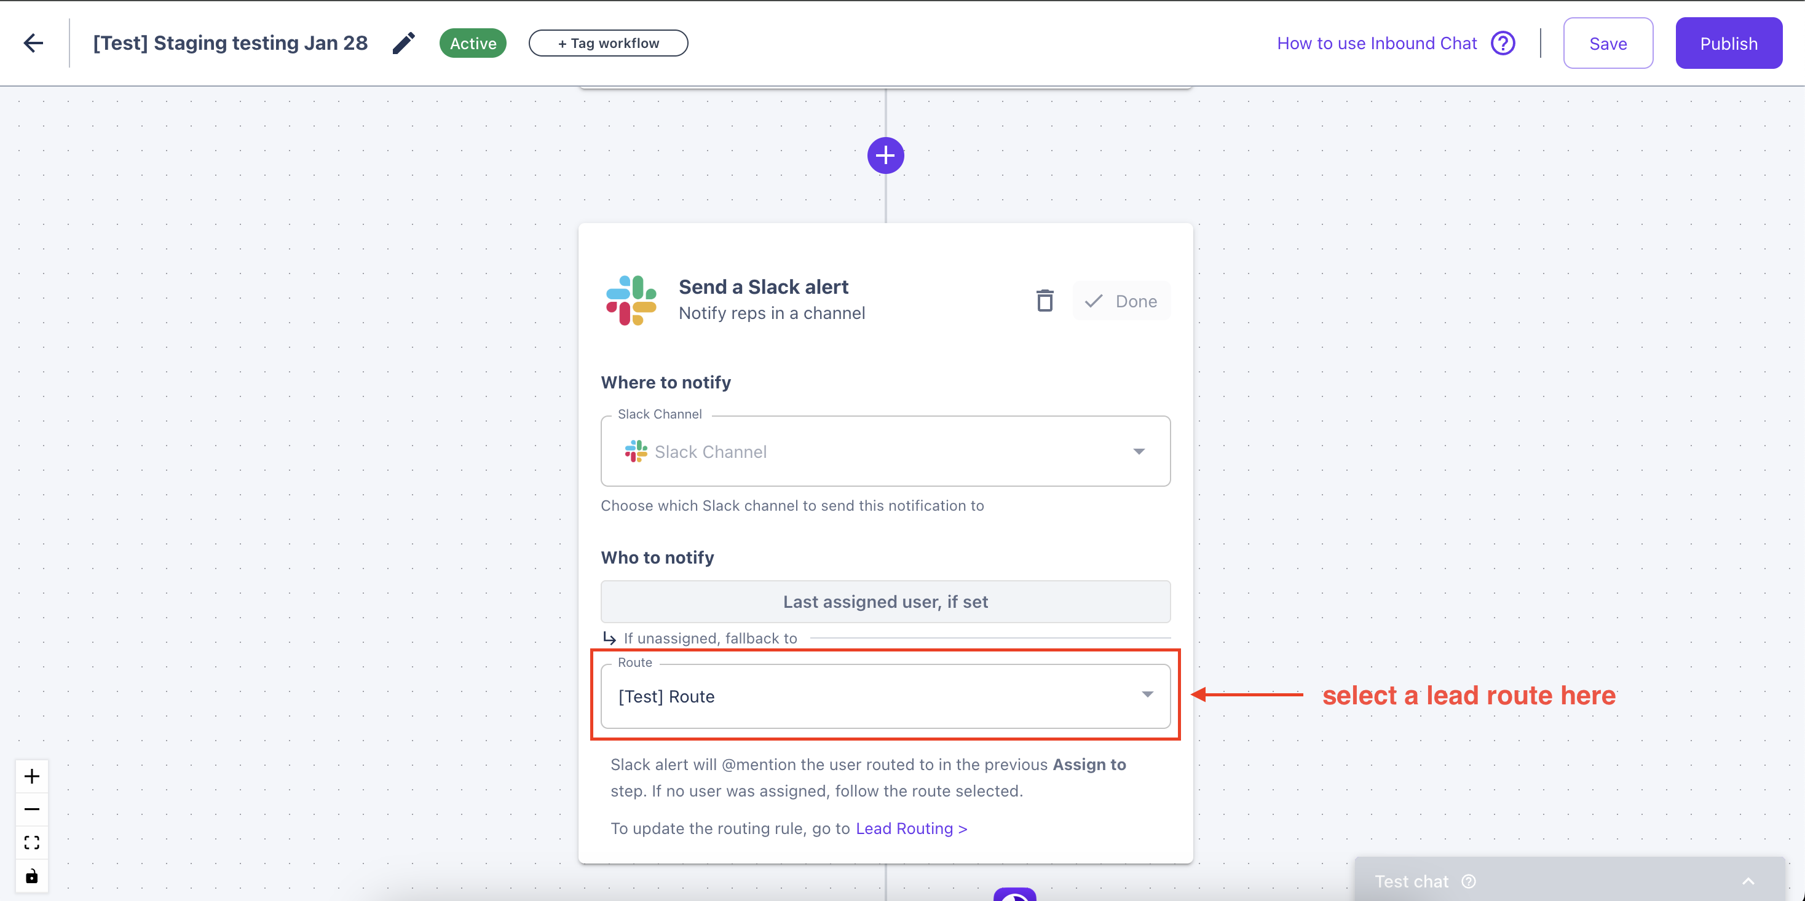Click the Done button
Screen dimensions: 1805x901
pos(1121,301)
